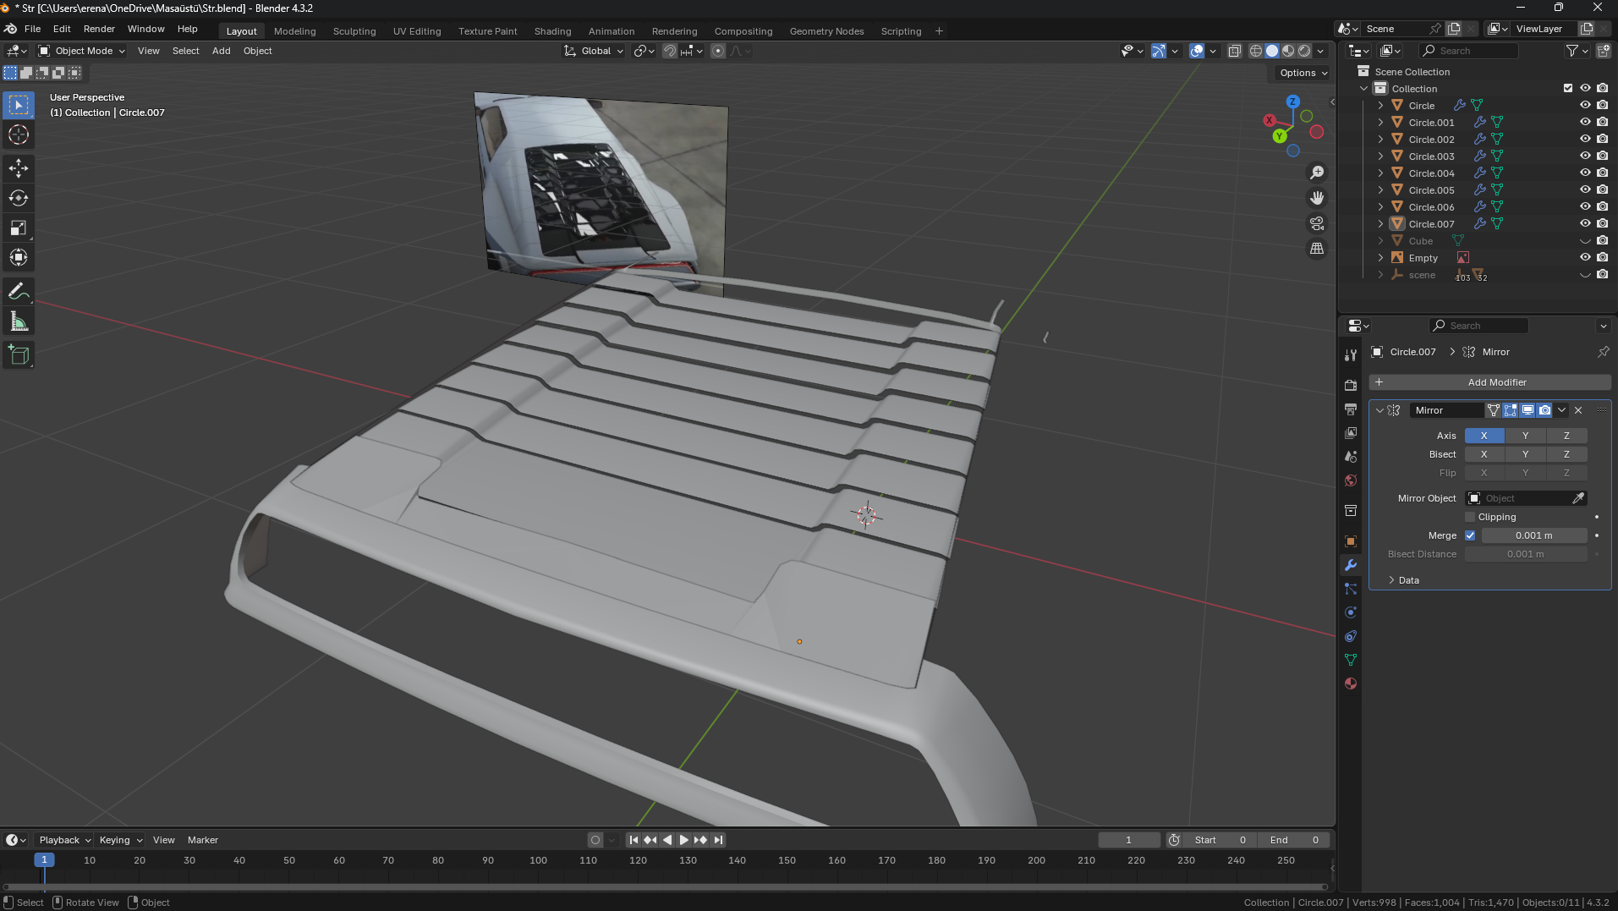Screen dimensions: 1618x911
Task: Activate the Rotate tool
Action: 19,198
